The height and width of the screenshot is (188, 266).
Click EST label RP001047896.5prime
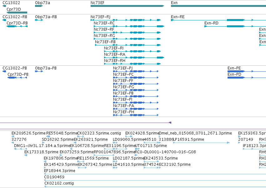click(x=114, y=152)
